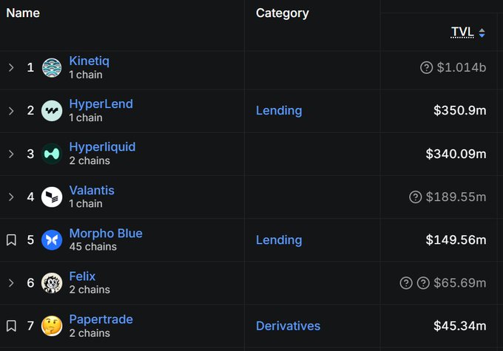Click the Morpho Blue butterfly logo
This screenshot has width=503, height=351.
point(52,239)
